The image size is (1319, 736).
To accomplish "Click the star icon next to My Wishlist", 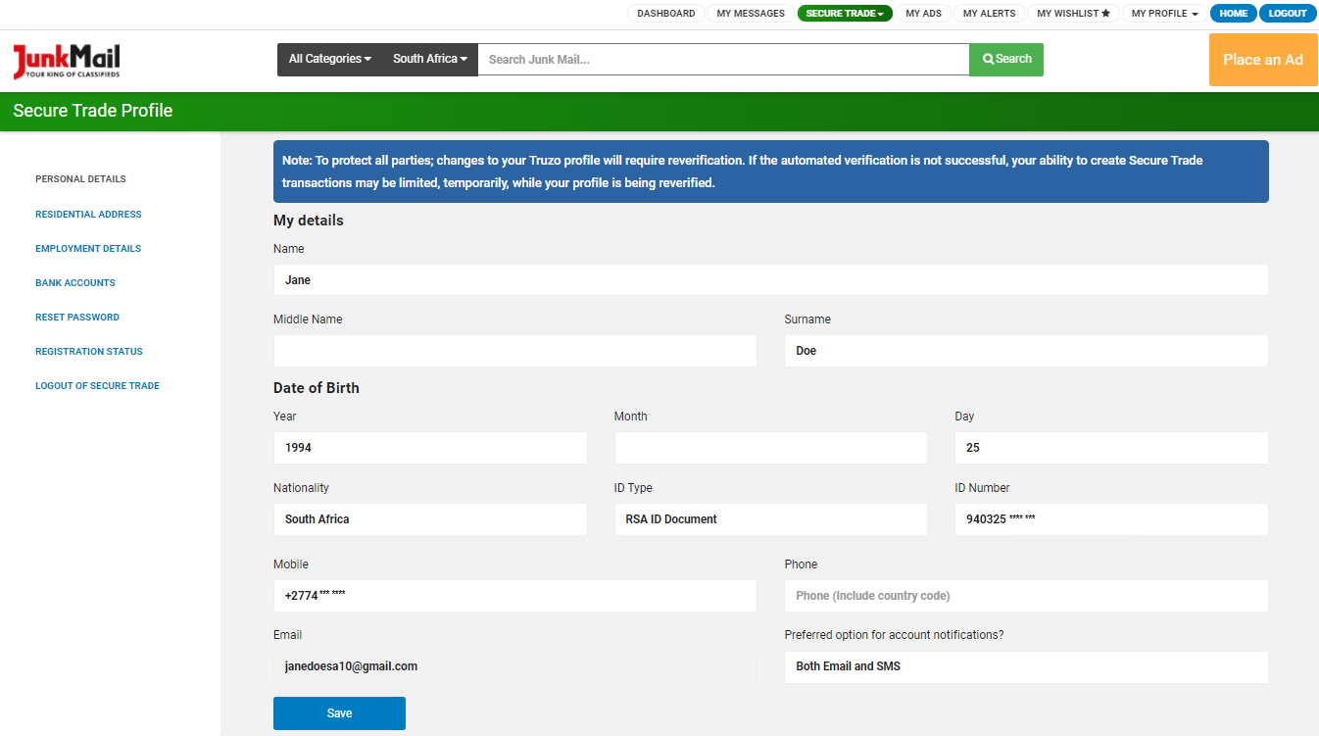I will pyautogui.click(x=1106, y=13).
